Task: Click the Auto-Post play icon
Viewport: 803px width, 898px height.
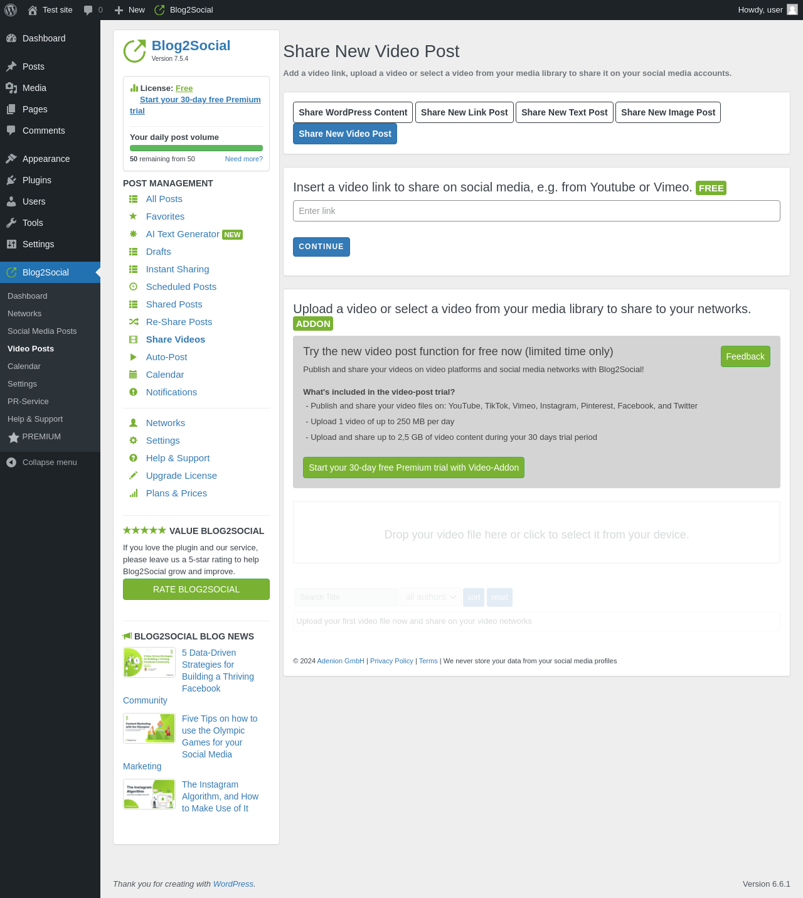Action: pyautogui.click(x=133, y=357)
